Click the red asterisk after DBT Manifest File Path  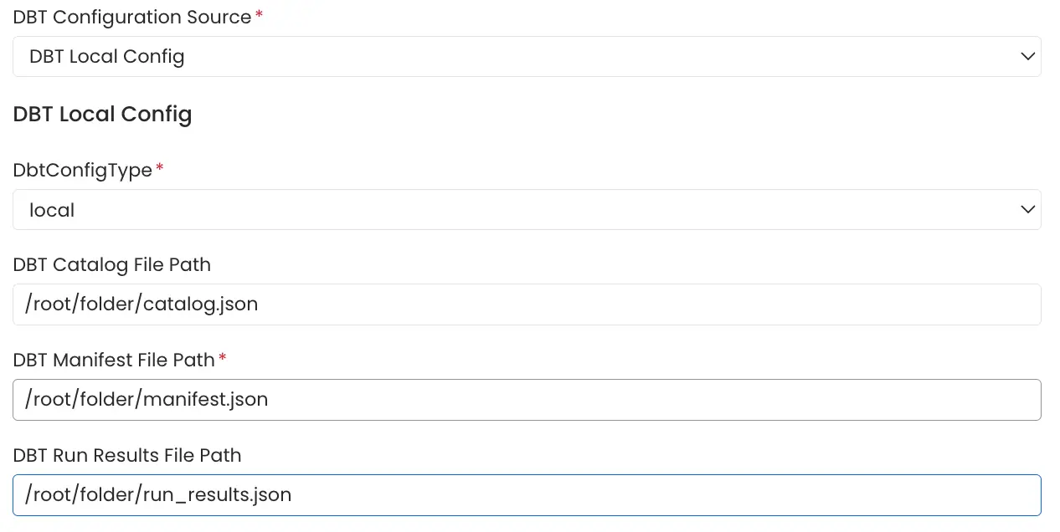point(223,359)
